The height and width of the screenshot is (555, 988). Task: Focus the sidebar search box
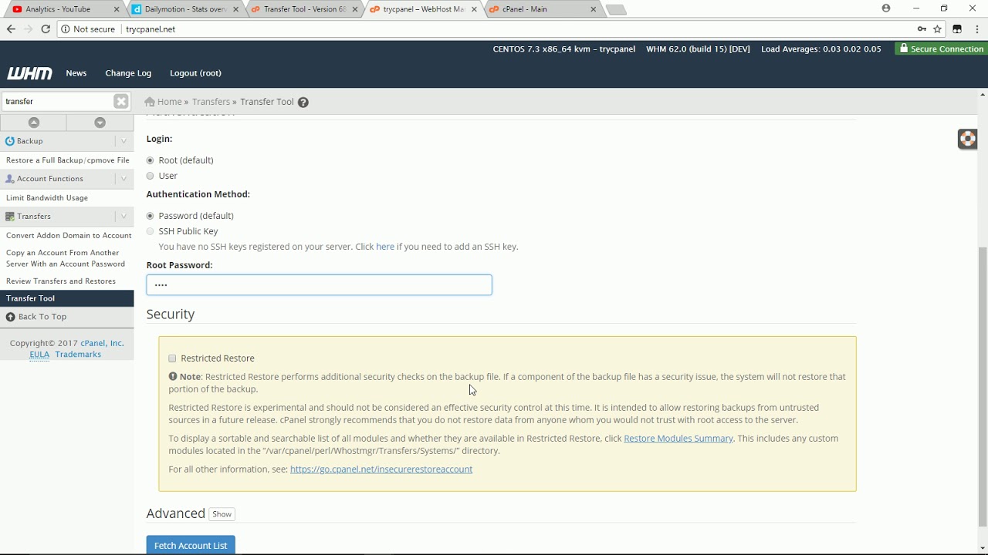(x=56, y=101)
